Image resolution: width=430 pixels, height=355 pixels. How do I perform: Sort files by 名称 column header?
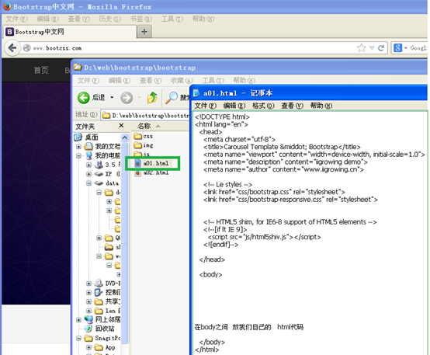tap(144, 126)
